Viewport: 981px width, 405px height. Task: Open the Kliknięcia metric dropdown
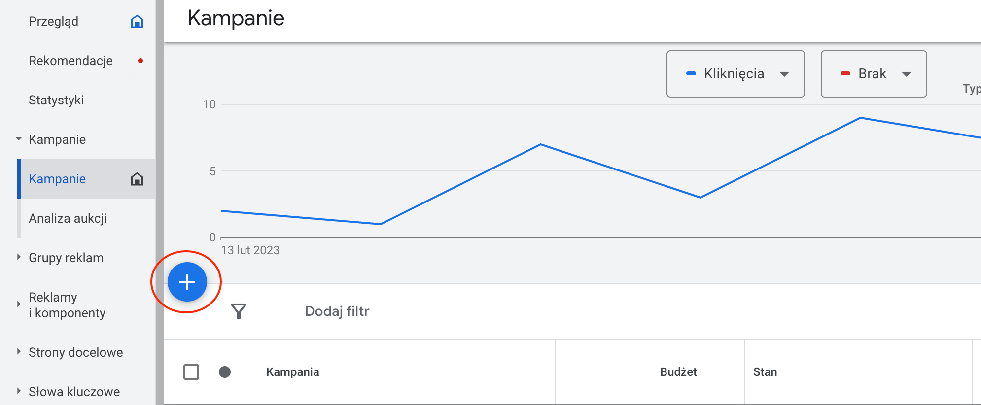[x=736, y=74]
